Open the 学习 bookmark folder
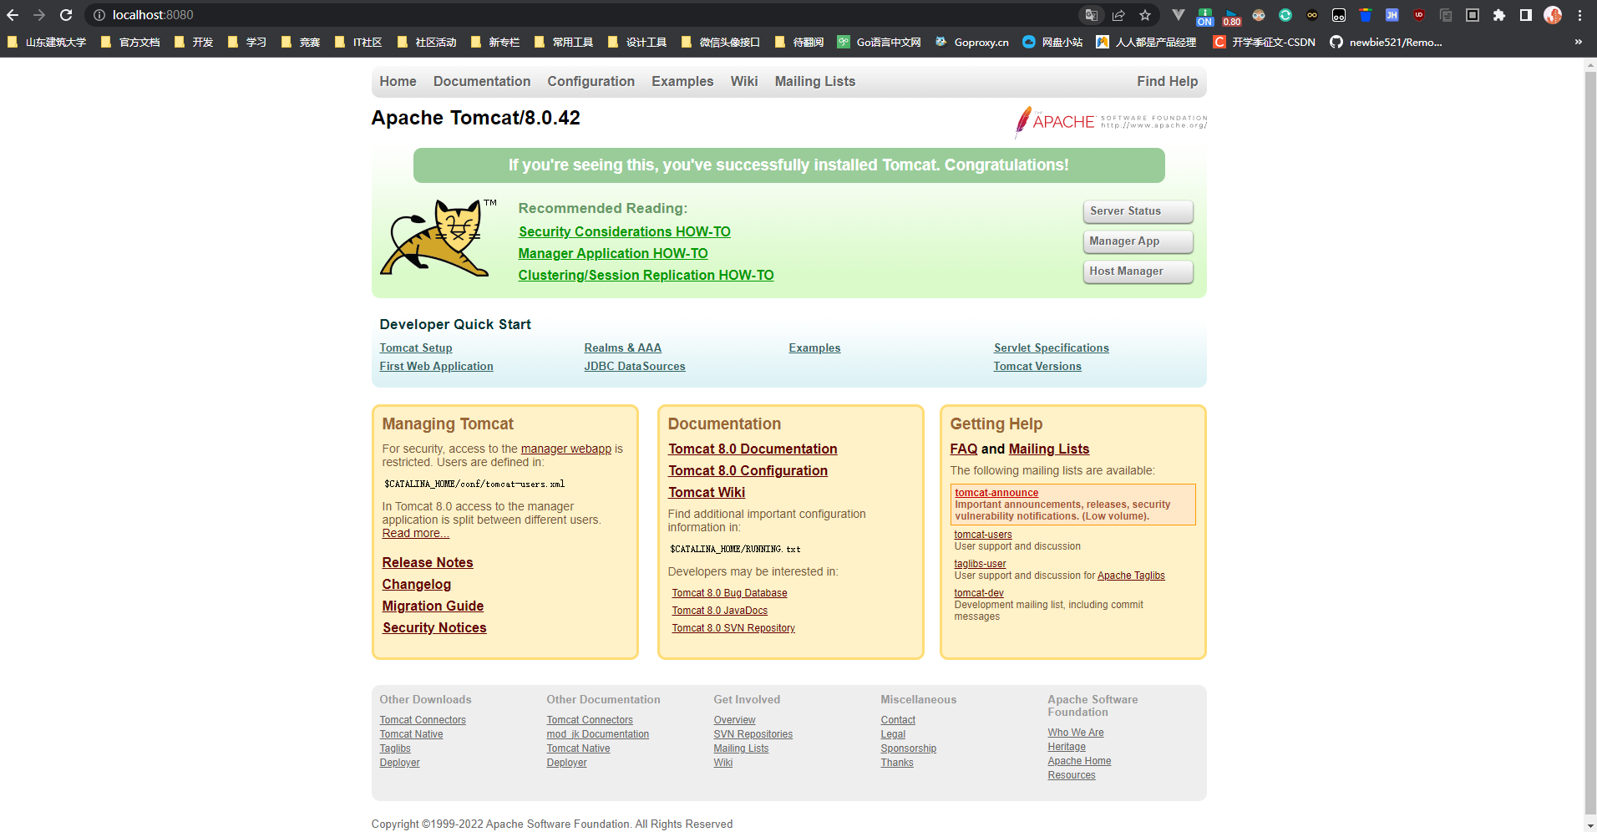This screenshot has height=832, width=1597. pyautogui.click(x=247, y=42)
